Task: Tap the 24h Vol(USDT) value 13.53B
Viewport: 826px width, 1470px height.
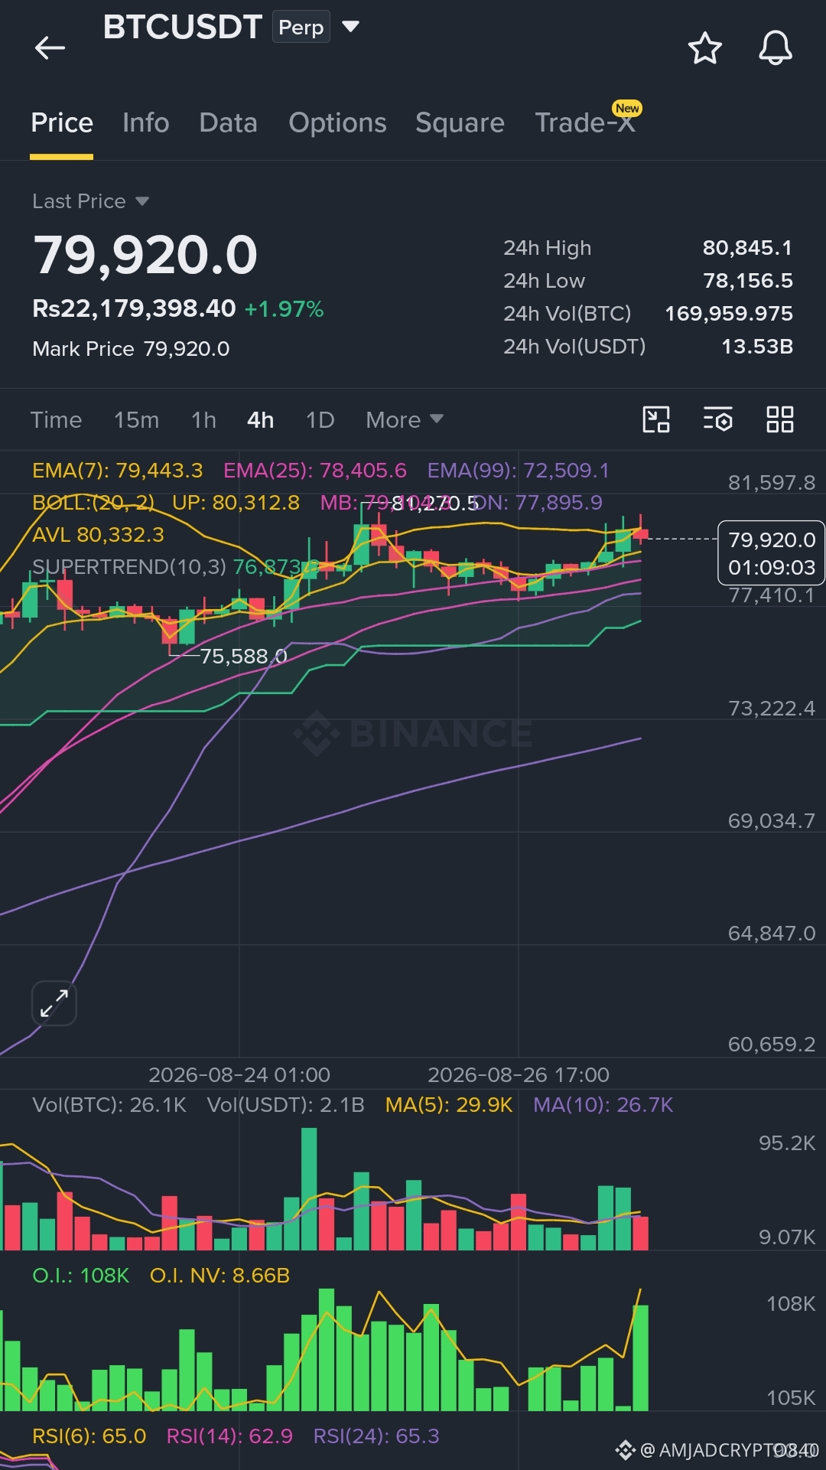Action: click(756, 346)
